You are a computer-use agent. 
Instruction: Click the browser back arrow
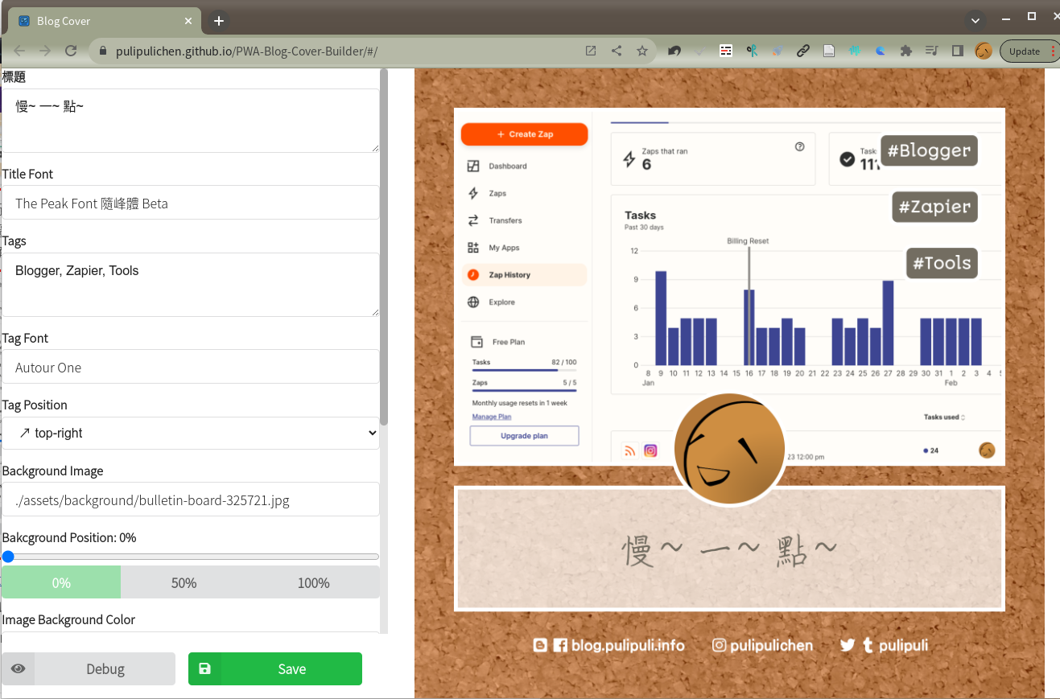(x=19, y=51)
